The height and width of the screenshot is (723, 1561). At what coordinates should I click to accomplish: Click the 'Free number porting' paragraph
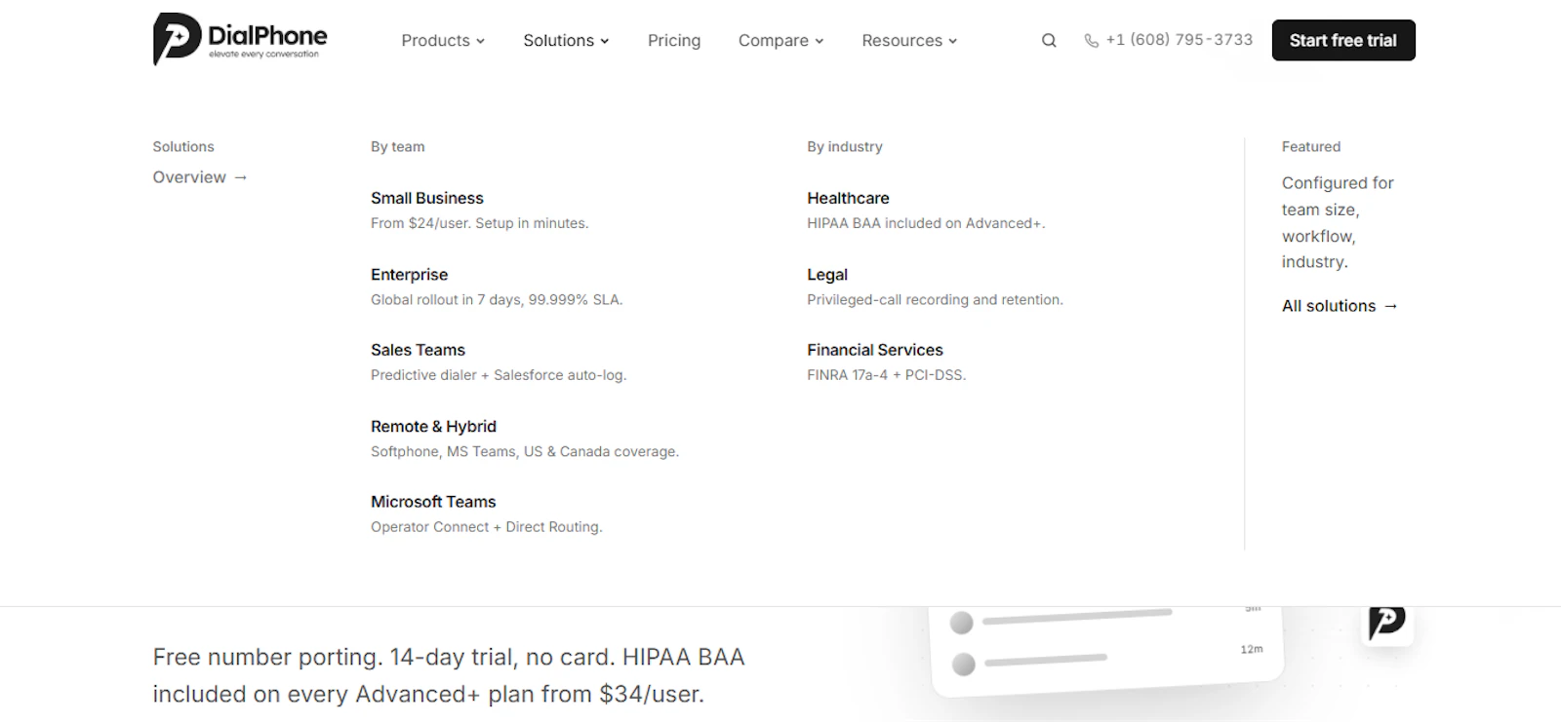pyautogui.click(x=449, y=675)
